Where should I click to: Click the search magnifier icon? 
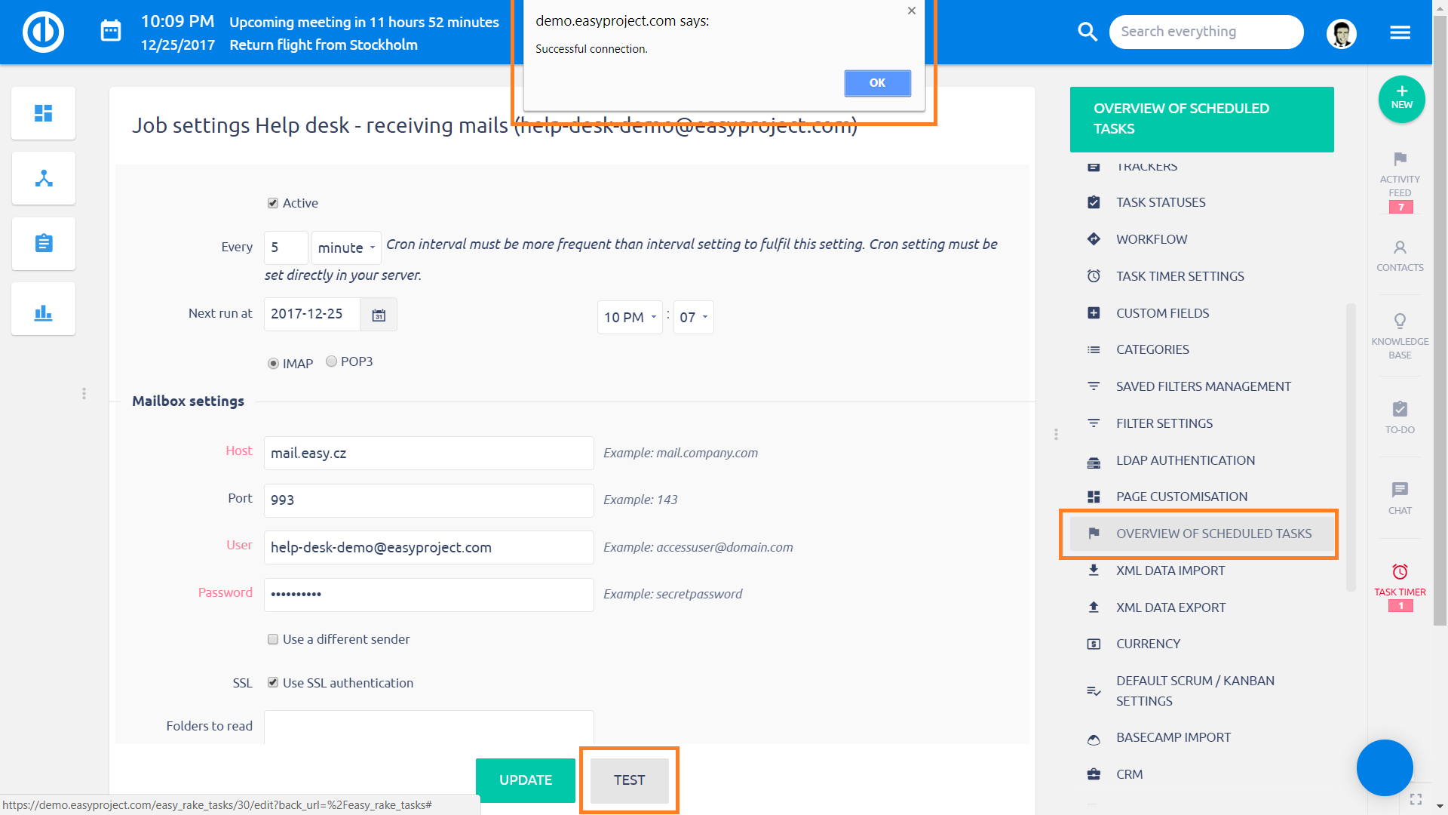pos(1087,32)
